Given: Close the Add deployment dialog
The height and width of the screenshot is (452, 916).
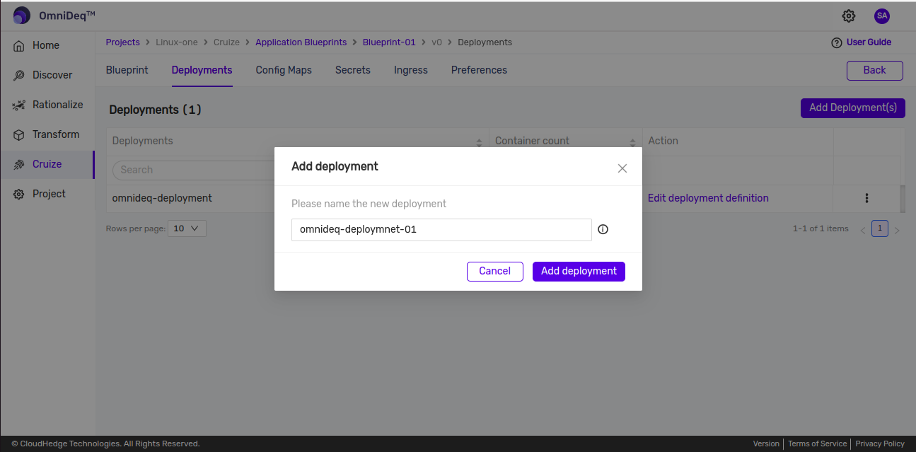Looking at the screenshot, I should pos(622,168).
